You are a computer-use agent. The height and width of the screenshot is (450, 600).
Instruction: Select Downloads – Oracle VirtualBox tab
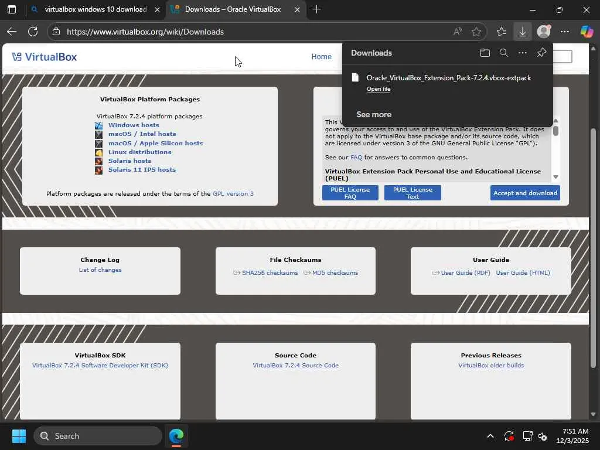click(233, 9)
